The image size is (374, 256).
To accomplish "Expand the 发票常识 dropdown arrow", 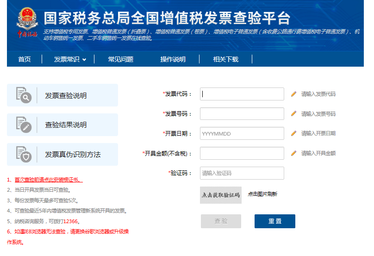I will [84, 60].
